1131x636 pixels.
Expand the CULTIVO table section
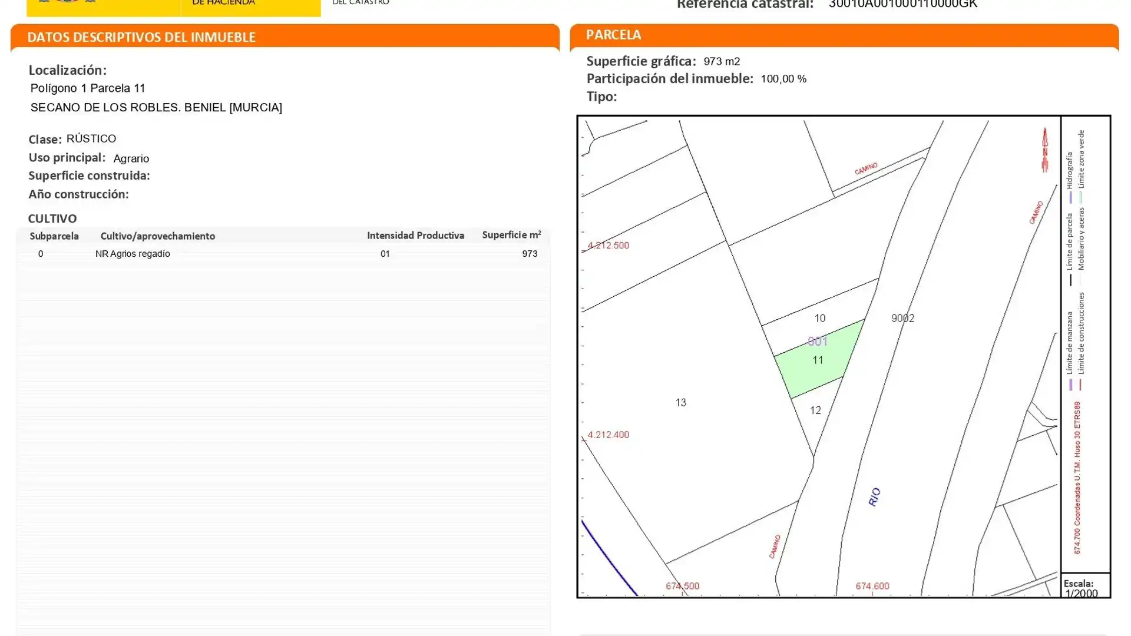point(52,218)
